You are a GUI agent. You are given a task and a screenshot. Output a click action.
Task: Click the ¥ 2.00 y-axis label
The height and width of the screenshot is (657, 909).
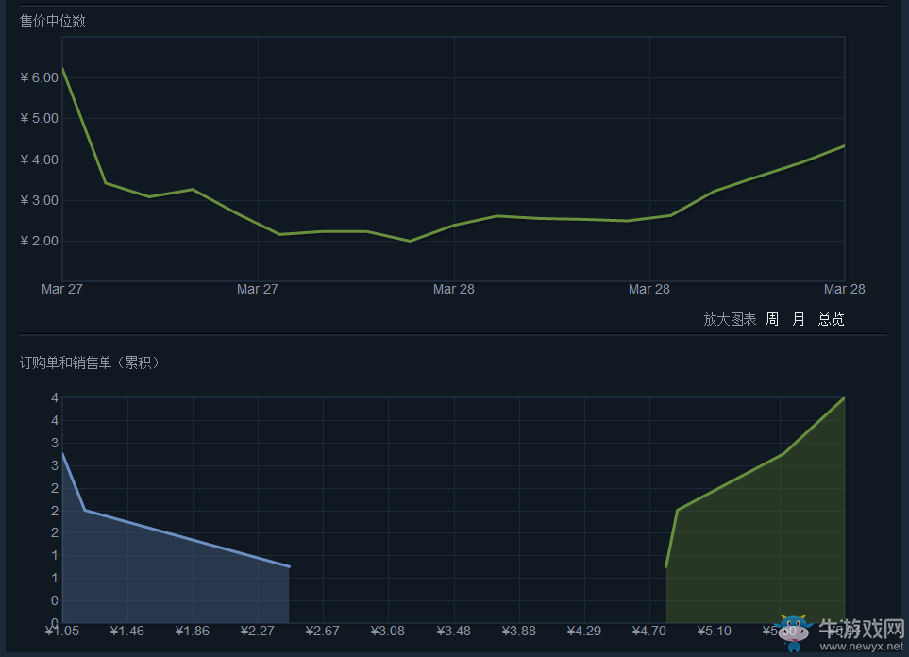39,241
